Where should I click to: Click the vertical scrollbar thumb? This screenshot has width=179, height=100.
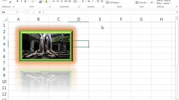pyautogui.click(x=176, y=43)
